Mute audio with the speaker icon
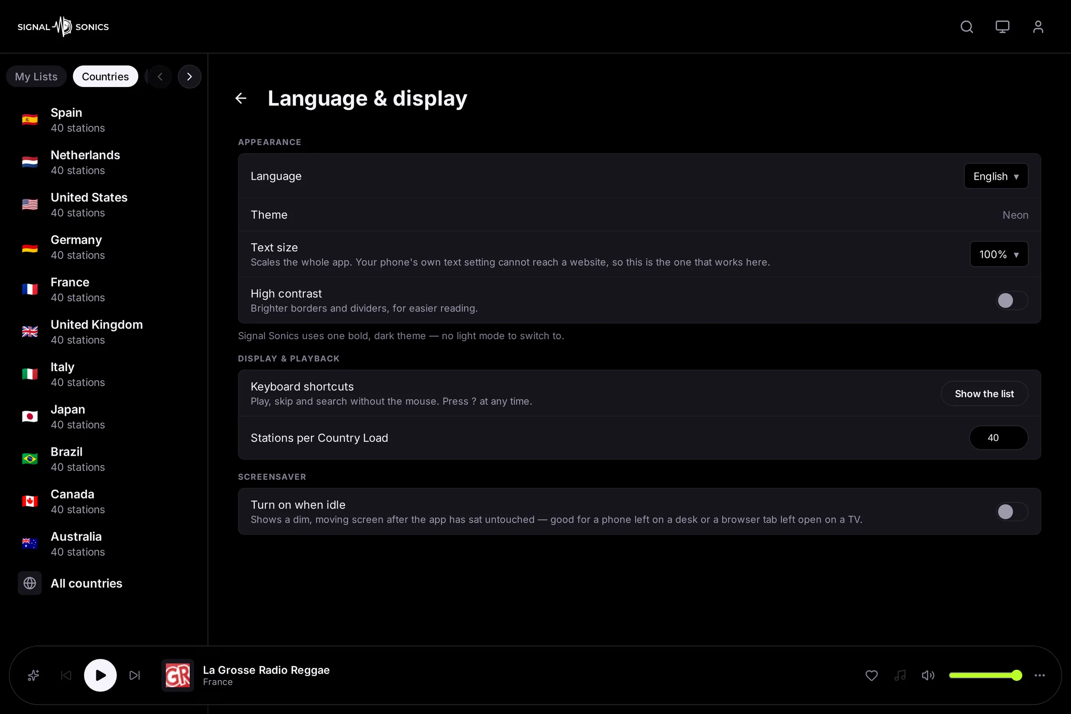The image size is (1071, 714). [928, 675]
